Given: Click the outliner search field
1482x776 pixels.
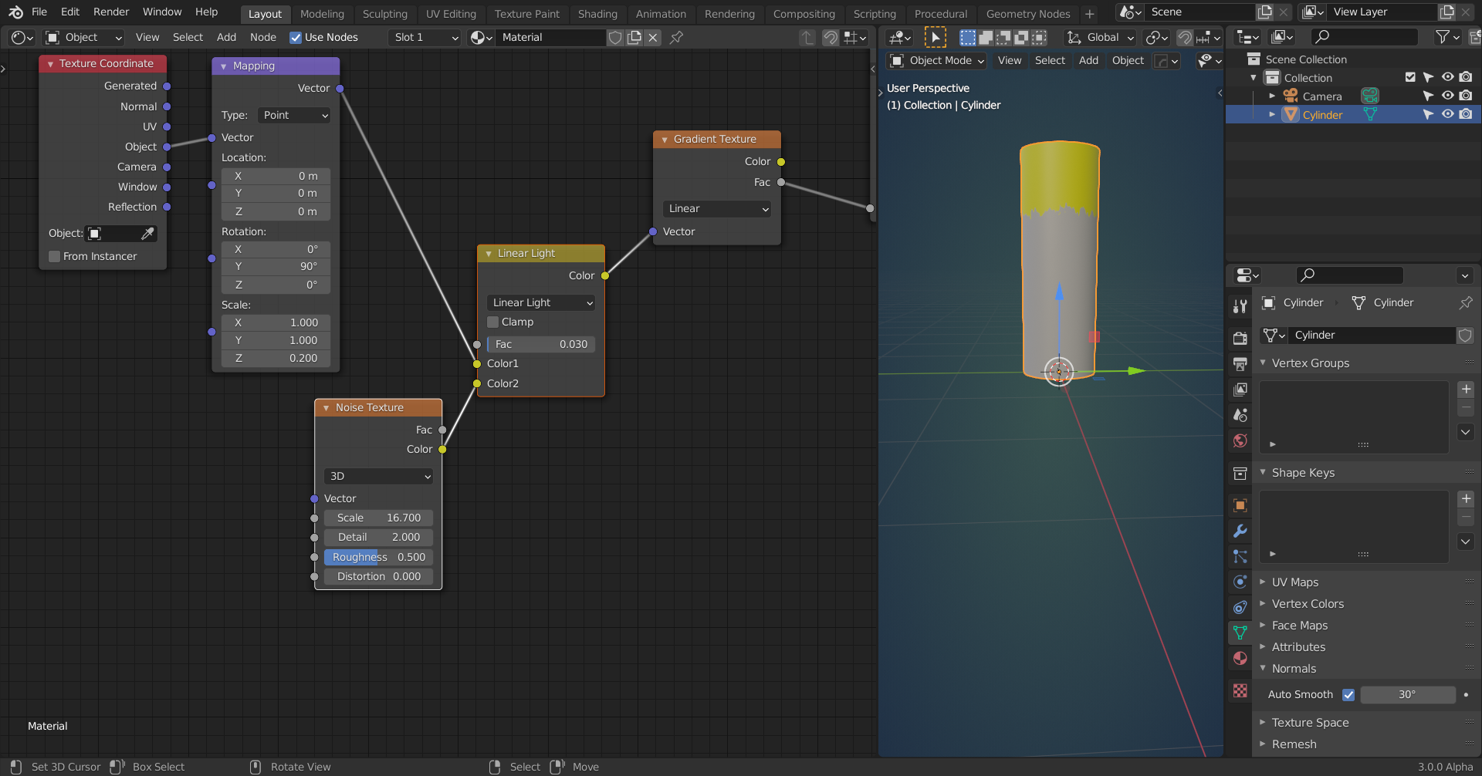Looking at the screenshot, I should point(1365,37).
